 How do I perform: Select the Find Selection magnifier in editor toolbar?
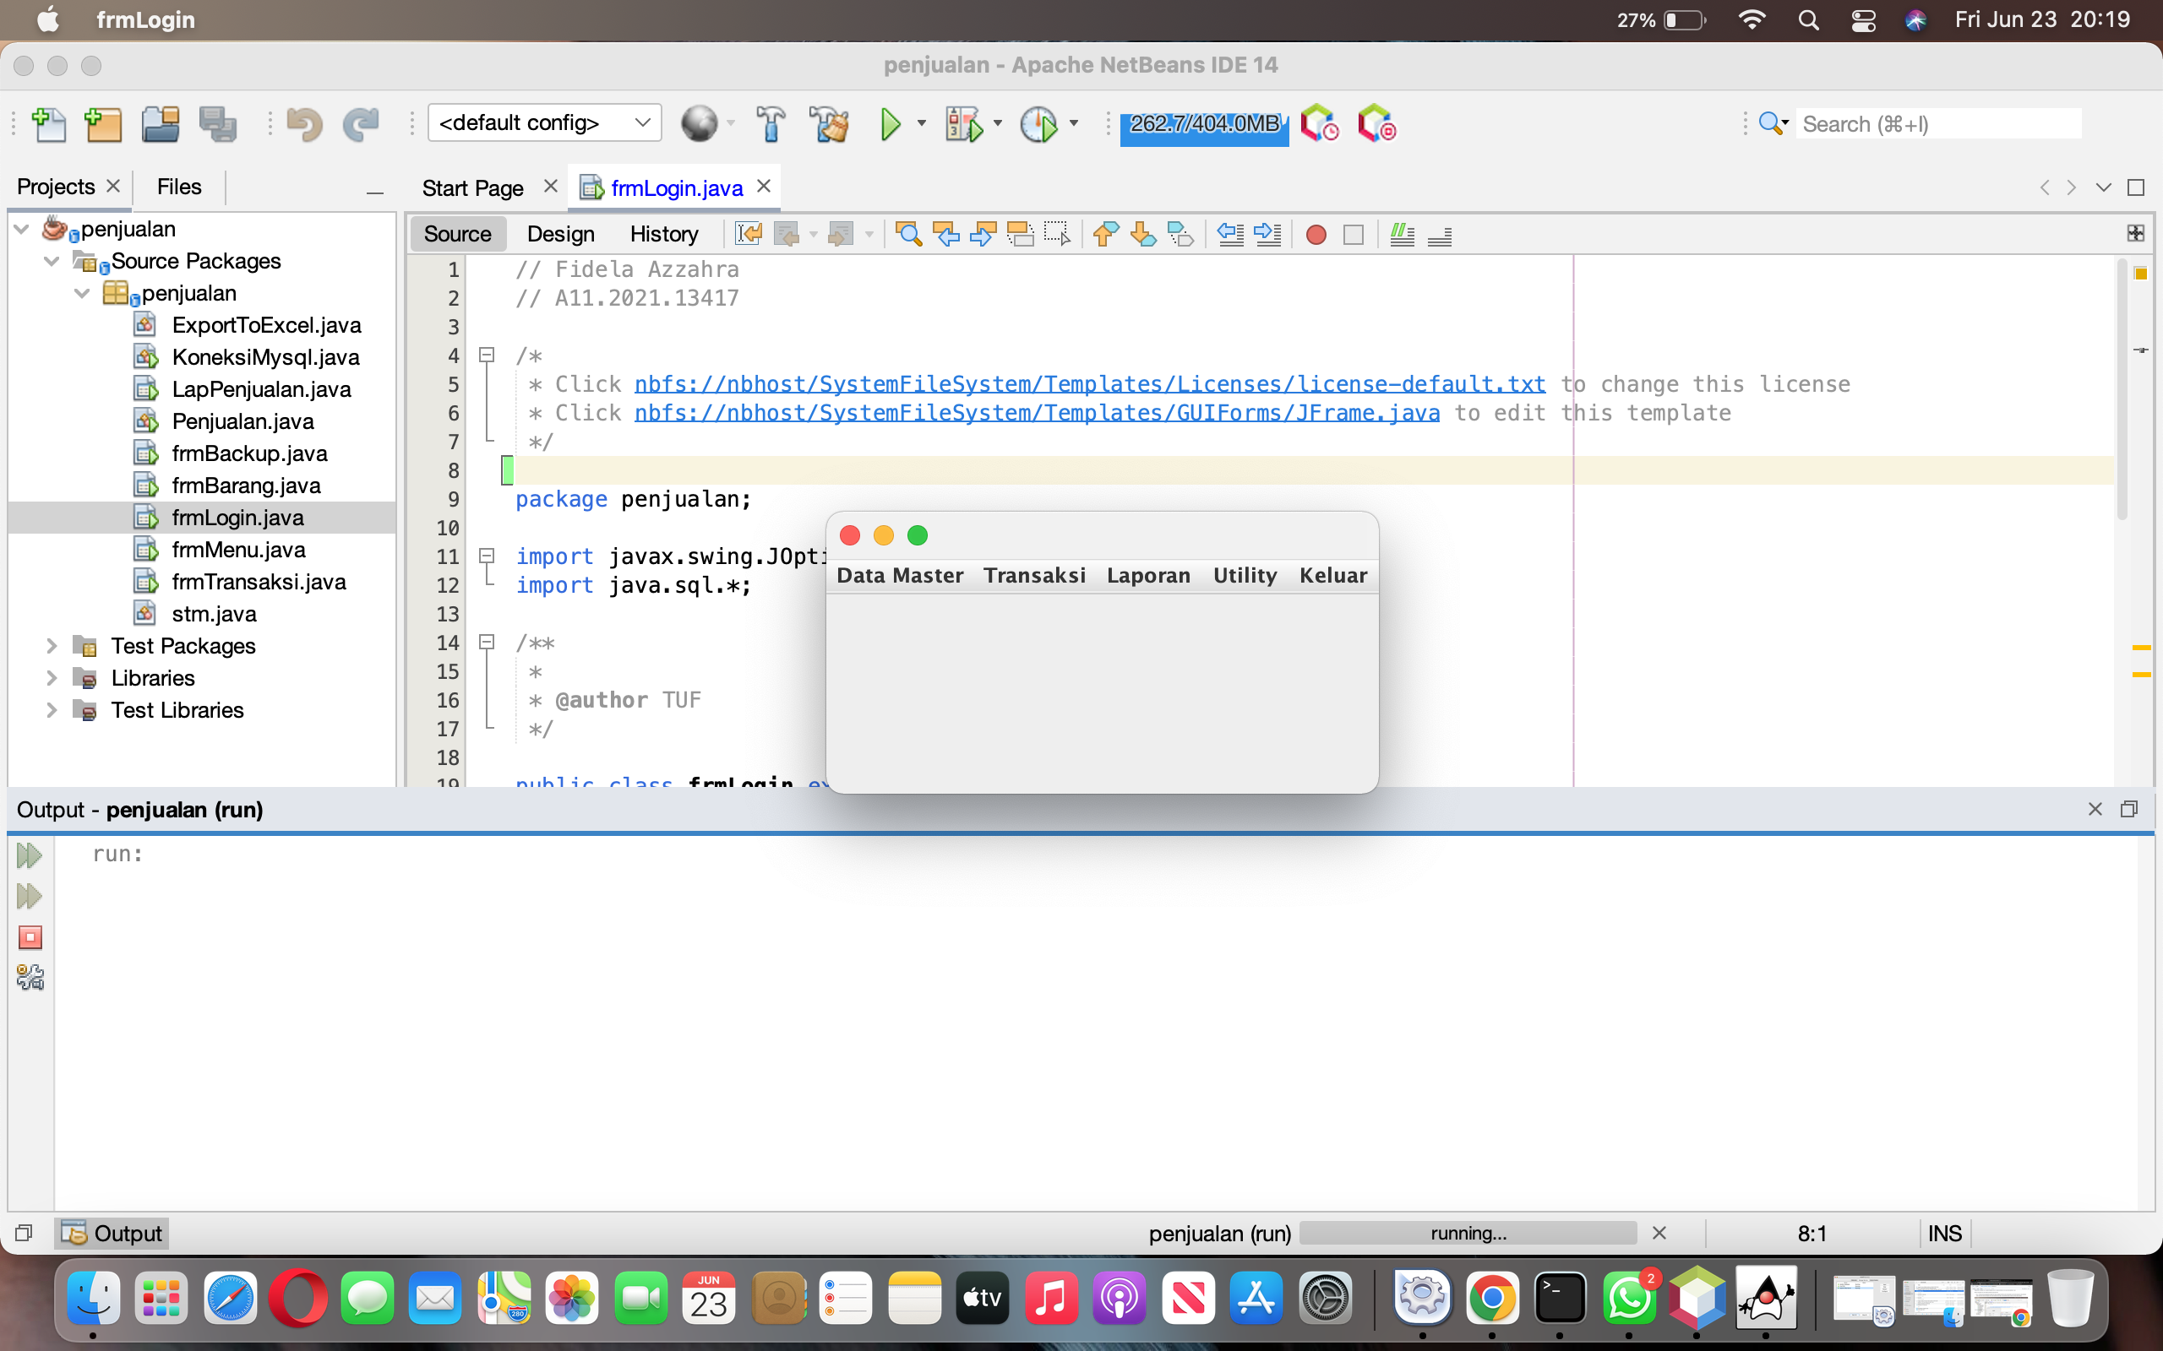(908, 234)
